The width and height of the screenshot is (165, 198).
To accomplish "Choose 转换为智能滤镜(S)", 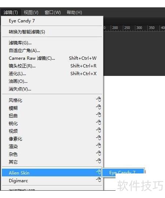I will point(52,32).
